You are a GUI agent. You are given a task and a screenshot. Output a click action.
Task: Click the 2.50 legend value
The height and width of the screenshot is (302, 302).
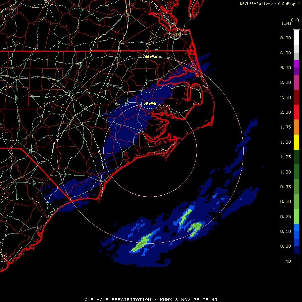point(286,97)
